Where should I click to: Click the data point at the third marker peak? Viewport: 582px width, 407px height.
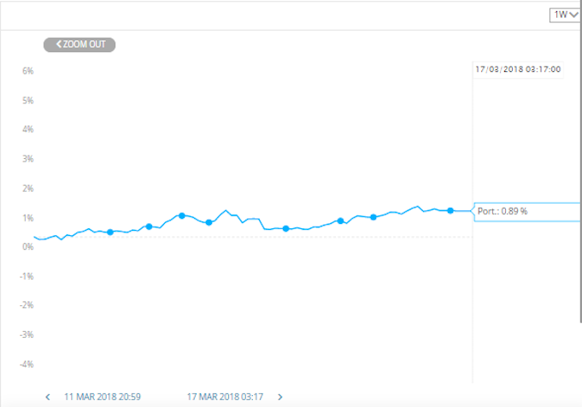(x=181, y=215)
